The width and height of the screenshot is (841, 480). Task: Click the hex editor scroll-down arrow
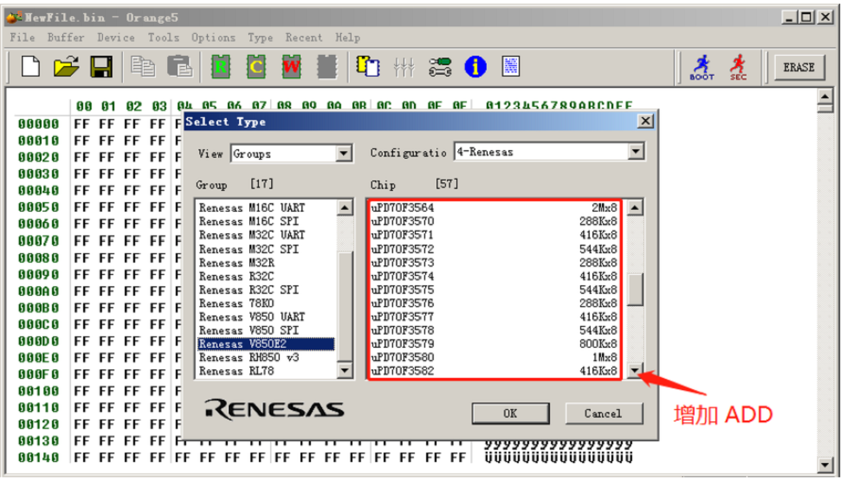[x=825, y=465]
